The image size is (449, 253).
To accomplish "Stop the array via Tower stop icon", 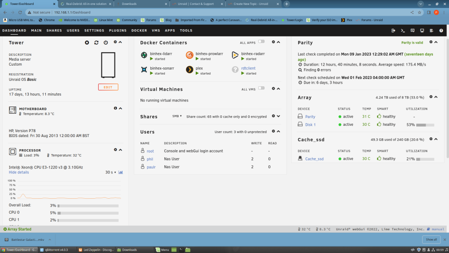I will [87, 42].
